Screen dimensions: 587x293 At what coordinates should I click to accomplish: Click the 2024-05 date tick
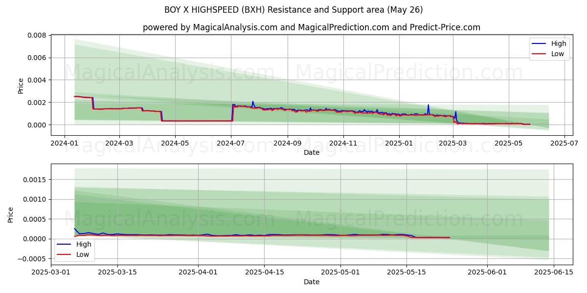tap(175, 144)
